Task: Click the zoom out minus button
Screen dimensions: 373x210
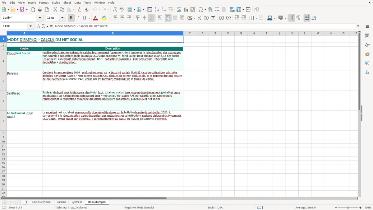Action: [336, 208]
